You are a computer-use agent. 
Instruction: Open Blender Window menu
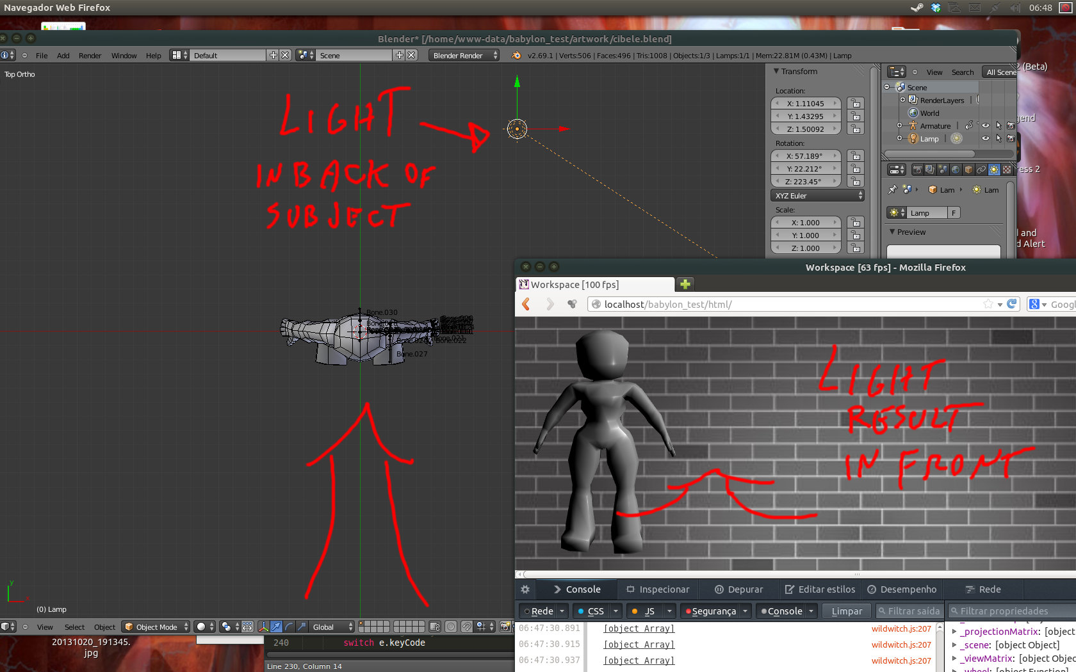point(124,56)
